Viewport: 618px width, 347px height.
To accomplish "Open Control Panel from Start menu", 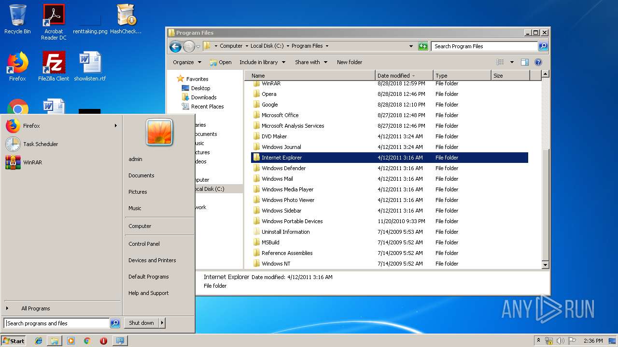I will click(x=144, y=244).
